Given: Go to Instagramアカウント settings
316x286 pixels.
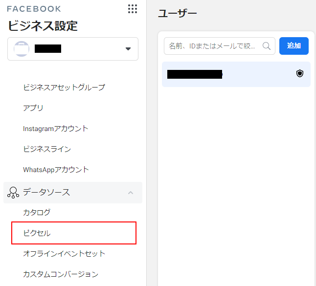Looking at the screenshot, I should pos(56,129).
